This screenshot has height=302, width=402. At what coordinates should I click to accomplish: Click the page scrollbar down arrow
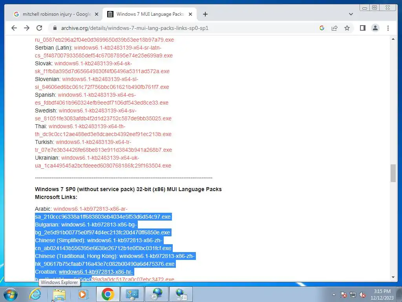coord(393,277)
